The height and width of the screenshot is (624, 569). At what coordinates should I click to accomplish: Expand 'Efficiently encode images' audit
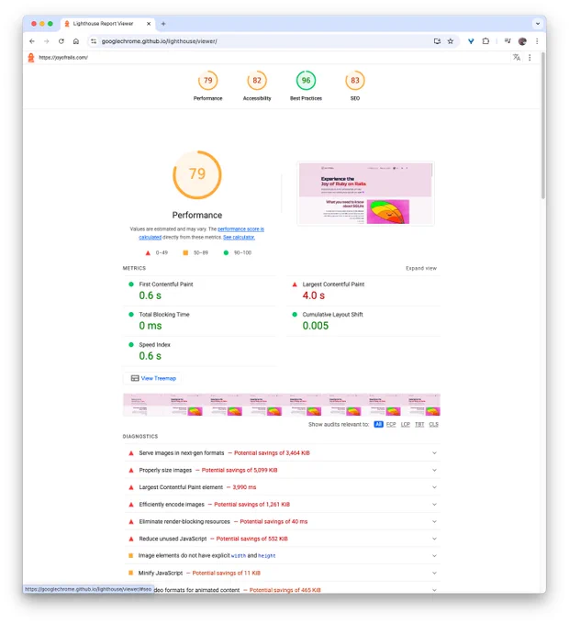[x=282, y=504]
